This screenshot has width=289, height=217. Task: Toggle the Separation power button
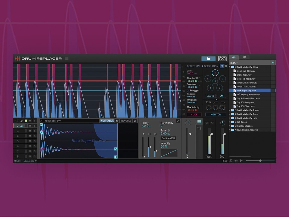click(x=222, y=66)
